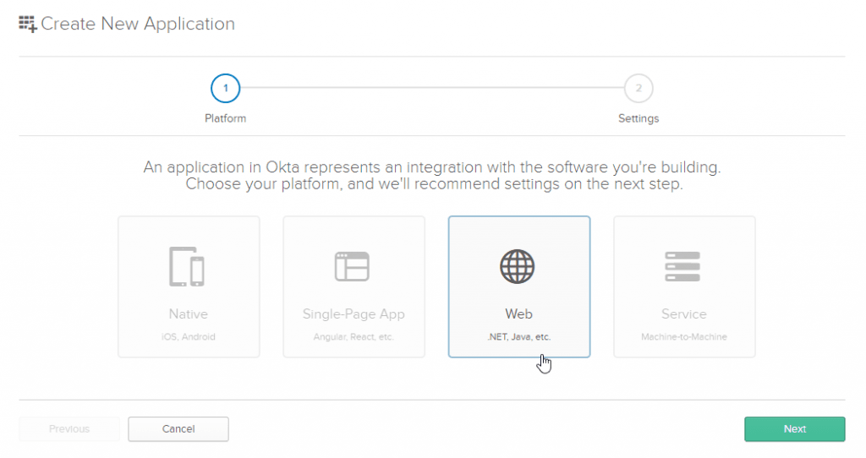Image resolution: width=866 pixels, height=458 pixels.
Task: Go to step 2 Settings circle
Action: pyautogui.click(x=639, y=88)
